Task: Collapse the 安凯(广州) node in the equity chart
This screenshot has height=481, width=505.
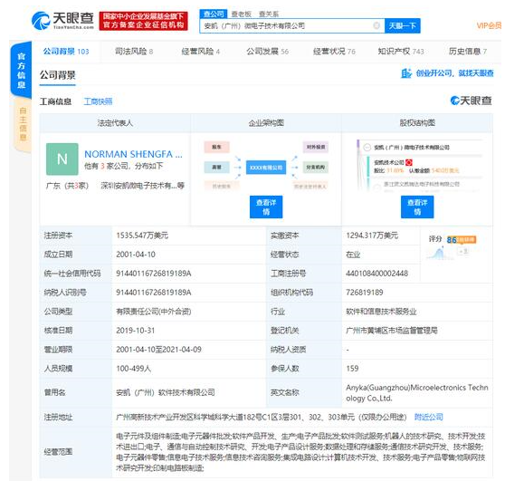Action: [x=367, y=148]
